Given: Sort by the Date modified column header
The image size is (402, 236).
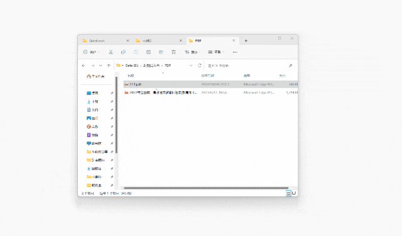Looking at the screenshot, I should pyautogui.click(x=208, y=76).
